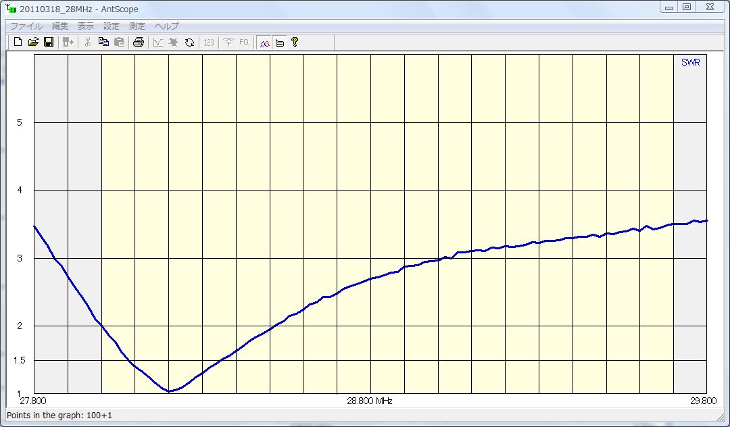Print the graph with the printer icon
Image resolution: width=730 pixels, height=427 pixels.
(x=139, y=43)
